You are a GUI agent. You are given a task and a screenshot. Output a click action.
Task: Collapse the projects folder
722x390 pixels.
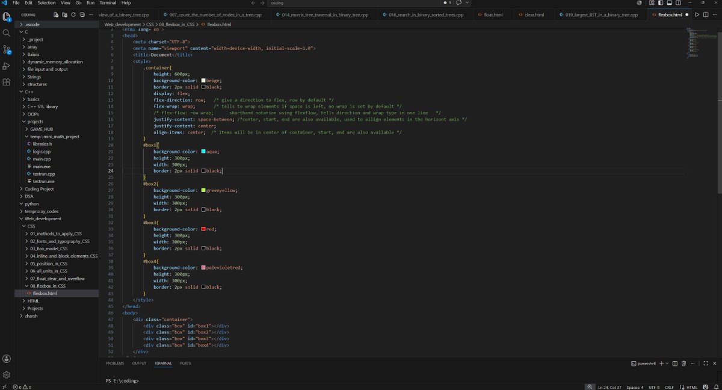click(x=57, y=122)
